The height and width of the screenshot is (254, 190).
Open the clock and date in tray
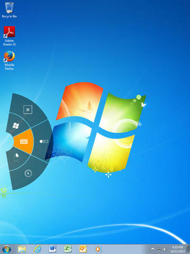177,249
